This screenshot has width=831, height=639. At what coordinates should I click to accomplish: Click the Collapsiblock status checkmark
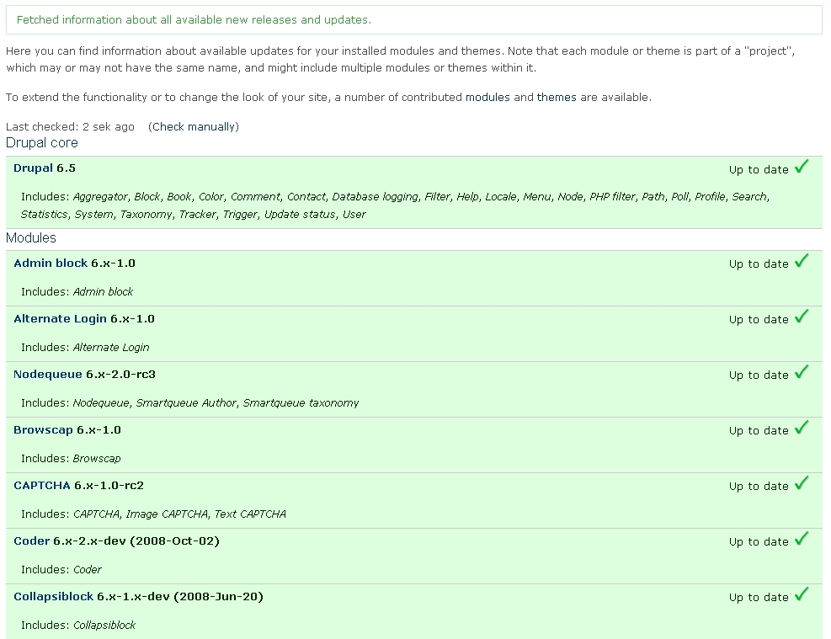pyautogui.click(x=802, y=594)
